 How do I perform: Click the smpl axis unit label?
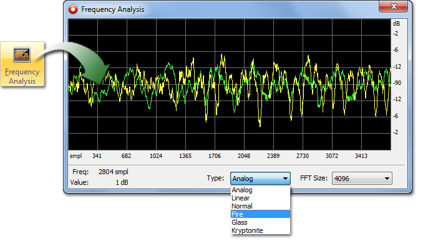[x=76, y=156]
